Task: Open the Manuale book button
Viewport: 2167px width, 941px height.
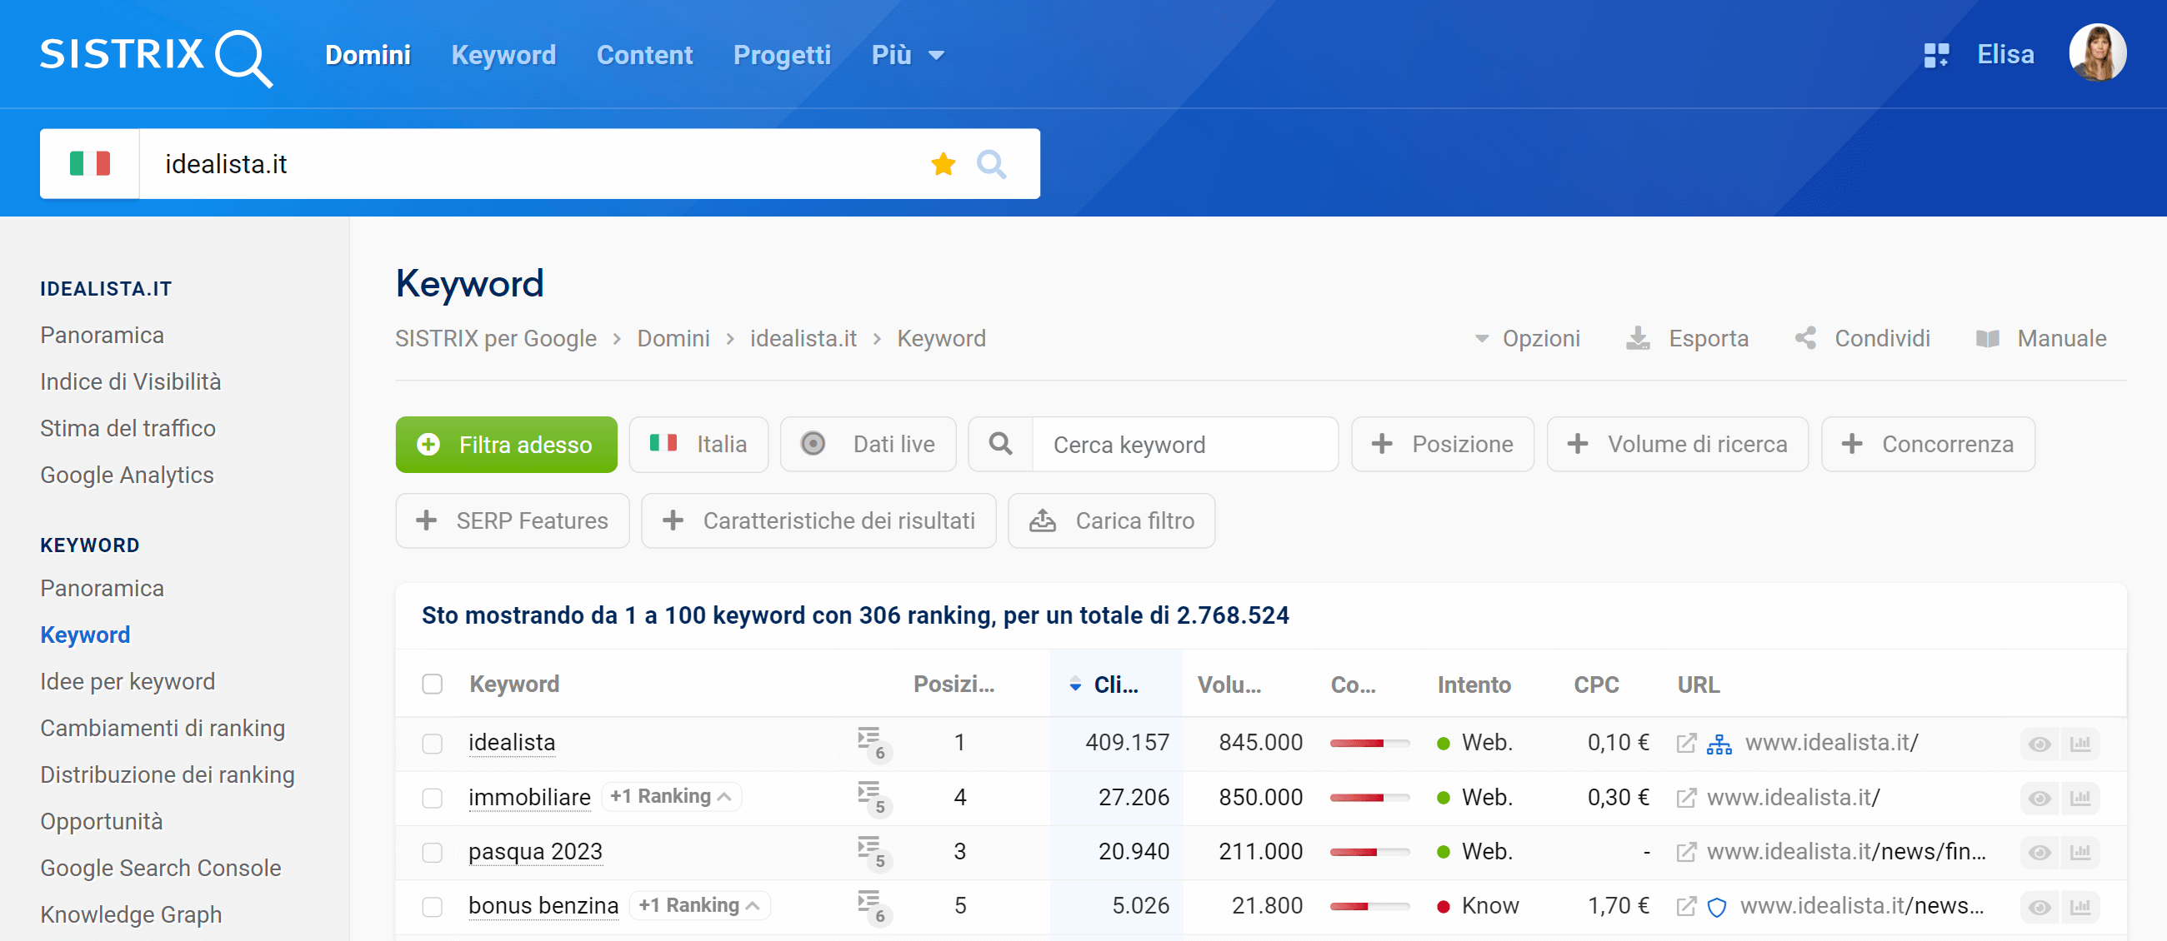Action: (x=2042, y=339)
